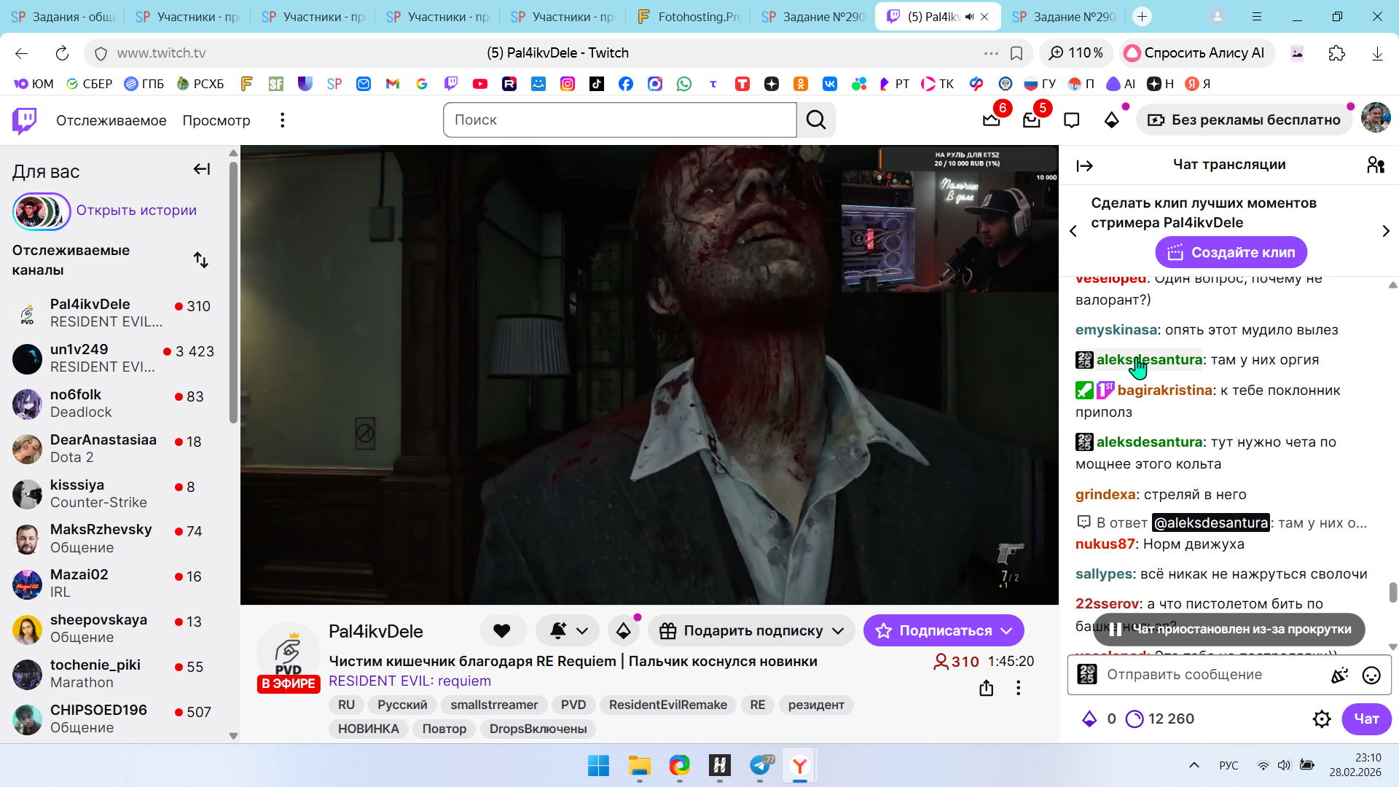Open the Подписаться subscribe dropdown
This screenshot has width=1399, height=787.
(1006, 631)
